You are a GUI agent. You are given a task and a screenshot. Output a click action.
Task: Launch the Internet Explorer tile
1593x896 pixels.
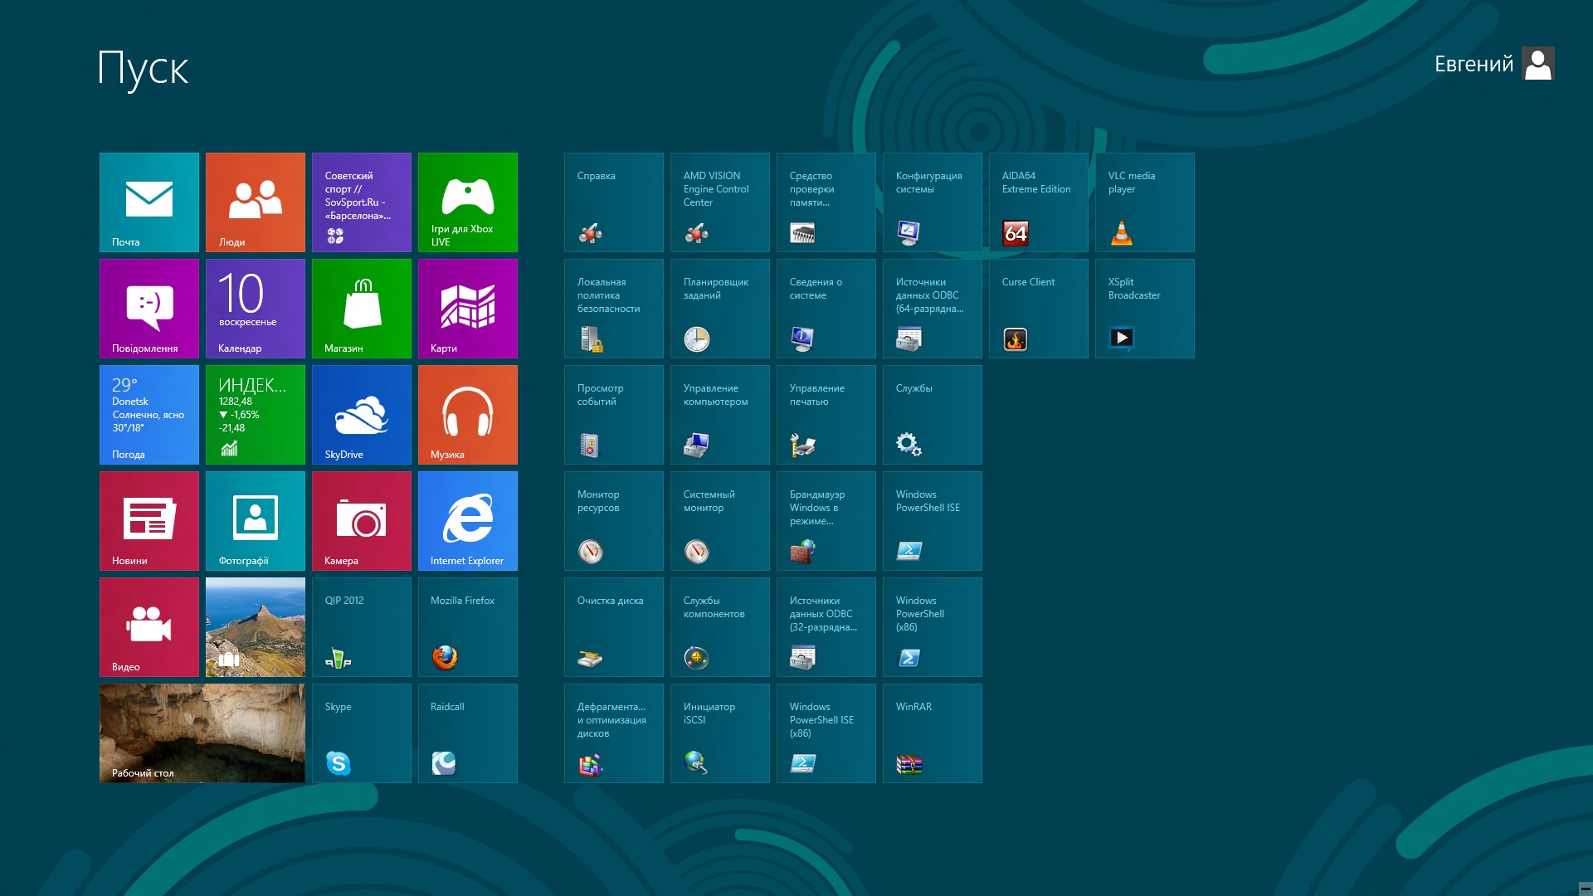(x=468, y=521)
